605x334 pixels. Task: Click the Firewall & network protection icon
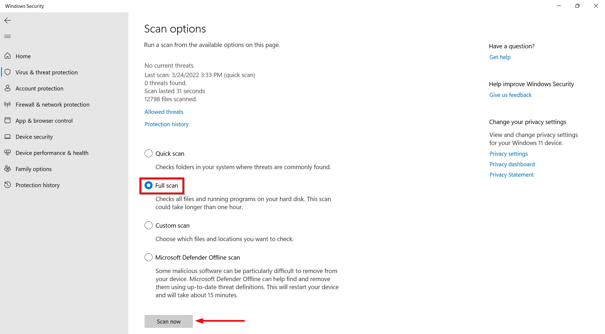pos(8,104)
